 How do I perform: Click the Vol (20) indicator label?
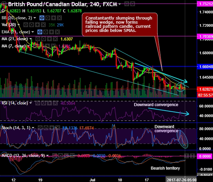pyautogui.click(x=9, y=25)
